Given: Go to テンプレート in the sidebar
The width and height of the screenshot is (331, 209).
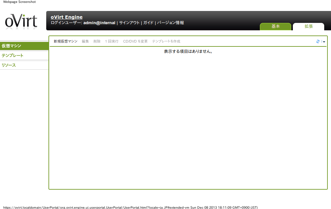Looking at the screenshot, I should 24,55.
